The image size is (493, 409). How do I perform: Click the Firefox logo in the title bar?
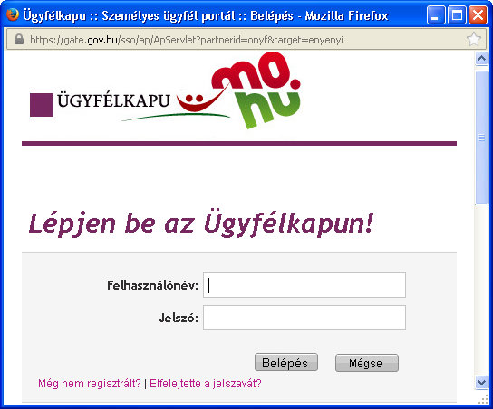pos(13,14)
